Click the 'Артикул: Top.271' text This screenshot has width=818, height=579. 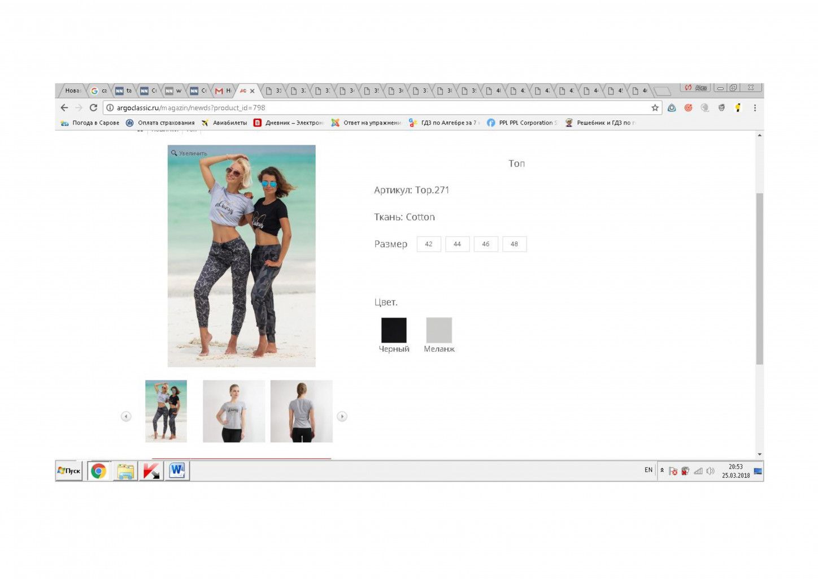pos(412,190)
